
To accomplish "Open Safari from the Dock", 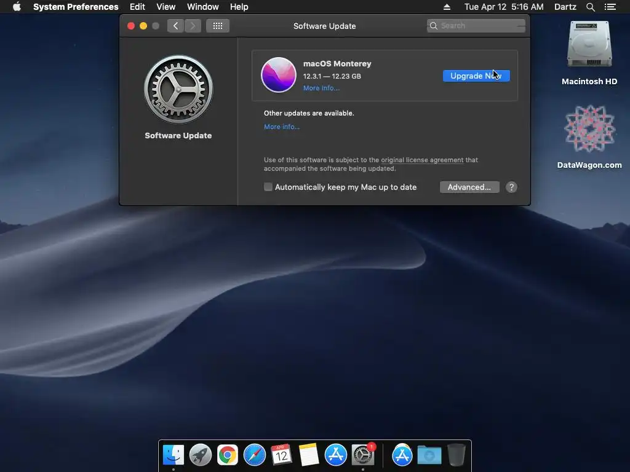I will (x=254, y=455).
